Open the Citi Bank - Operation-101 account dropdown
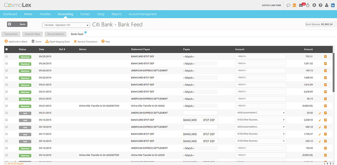 (66, 25)
